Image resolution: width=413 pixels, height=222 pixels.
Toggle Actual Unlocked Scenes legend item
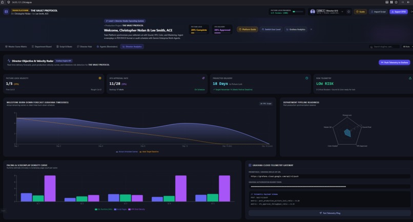(127, 152)
